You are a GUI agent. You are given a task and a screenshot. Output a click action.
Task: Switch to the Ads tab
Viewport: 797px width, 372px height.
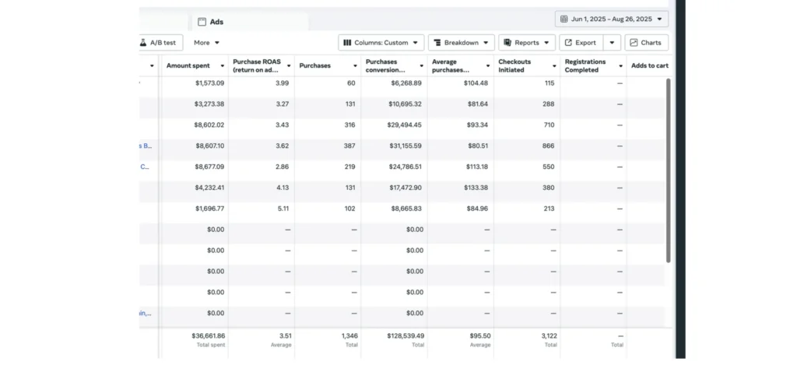[216, 22]
